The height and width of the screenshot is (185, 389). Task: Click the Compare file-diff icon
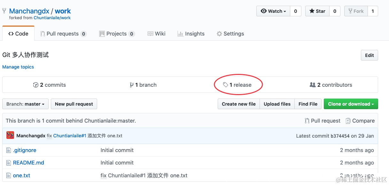348,121
